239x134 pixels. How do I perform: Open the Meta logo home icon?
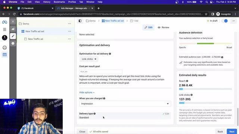[4, 22]
